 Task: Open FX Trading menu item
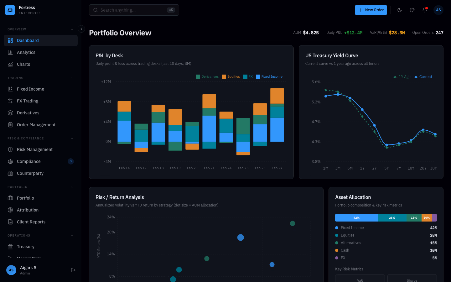point(41,101)
